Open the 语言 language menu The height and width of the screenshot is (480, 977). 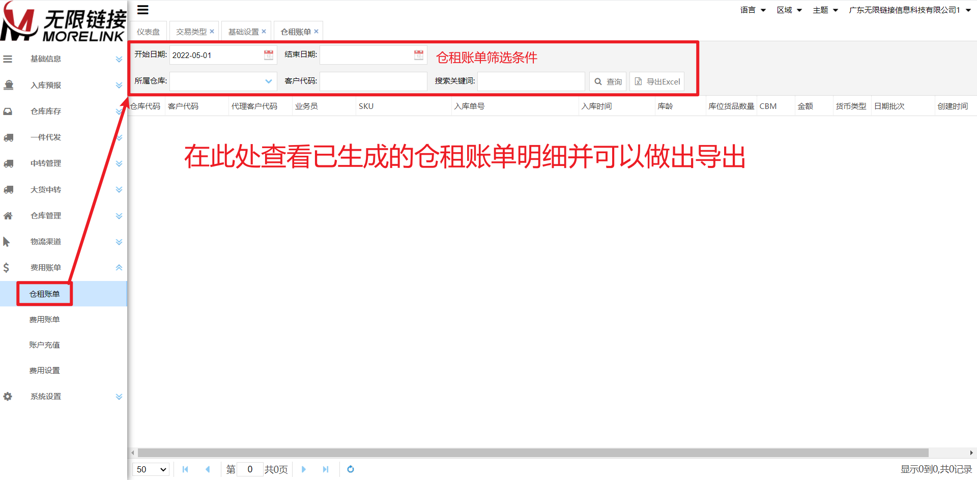(x=753, y=10)
